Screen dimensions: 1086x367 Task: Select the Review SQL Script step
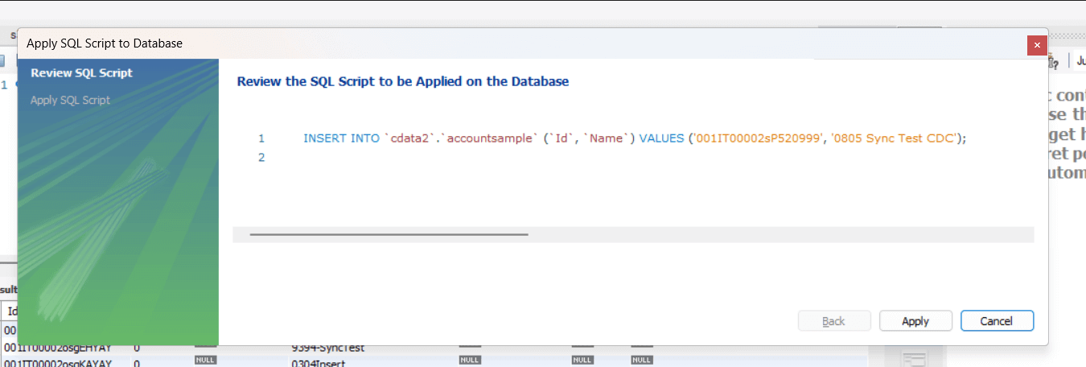pyautogui.click(x=81, y=73)
